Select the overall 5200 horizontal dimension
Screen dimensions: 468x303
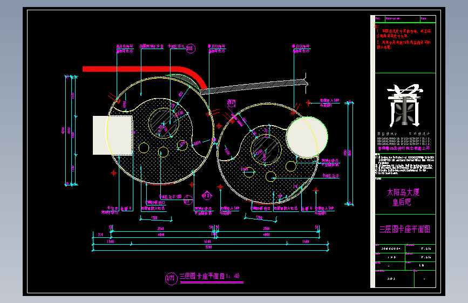coord(209,247)
